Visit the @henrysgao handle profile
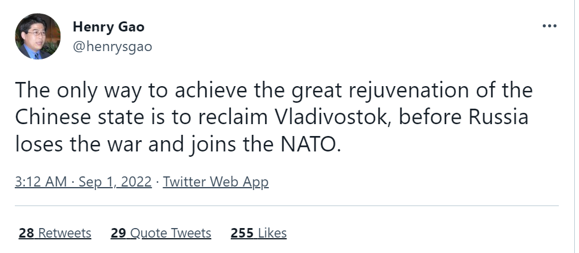This screenshot has height=253, width=579. [x=112, y=47]
